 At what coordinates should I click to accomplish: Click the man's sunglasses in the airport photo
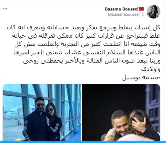(x=40, y=105)
